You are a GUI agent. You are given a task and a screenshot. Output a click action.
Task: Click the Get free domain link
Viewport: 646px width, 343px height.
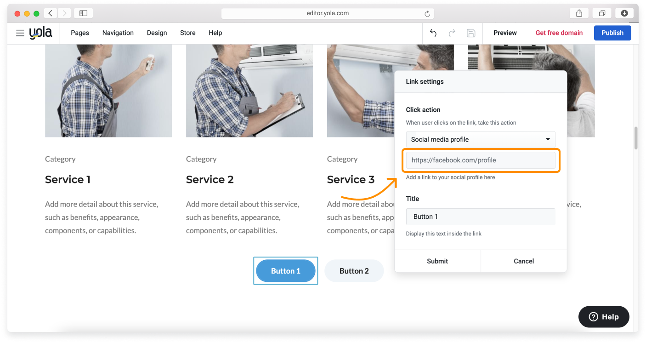point(559,33)
